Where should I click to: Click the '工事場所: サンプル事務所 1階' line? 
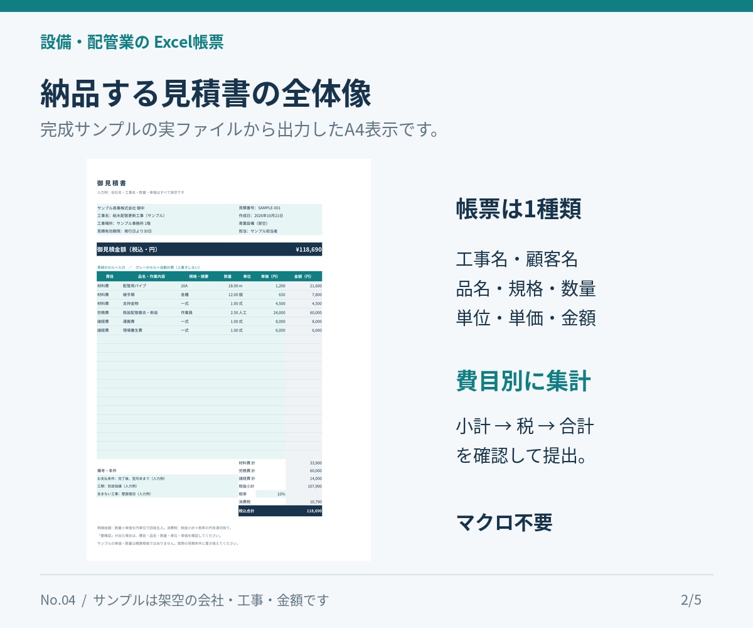point(124,224)
